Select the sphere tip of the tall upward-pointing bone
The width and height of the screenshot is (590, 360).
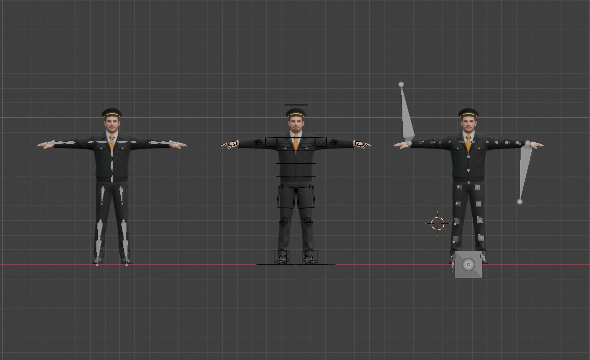click(x=401, y=84)
